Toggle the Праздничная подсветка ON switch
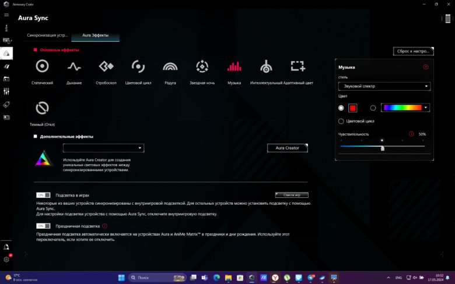The image size is (455, 284). click(43, 226)
